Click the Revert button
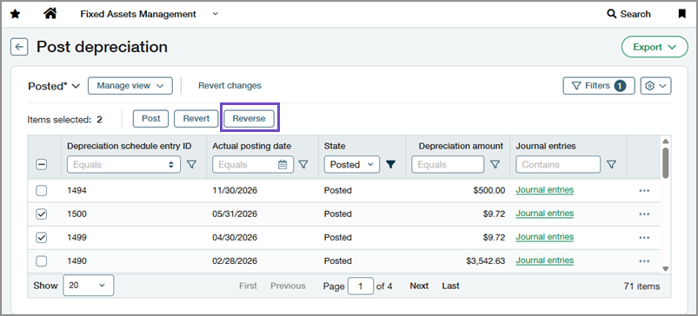Image resolution: width=698 pixels, height=316 pixels. 196,119
